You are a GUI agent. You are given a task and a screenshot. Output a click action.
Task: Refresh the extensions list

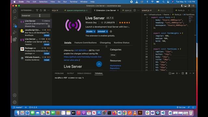41,10
